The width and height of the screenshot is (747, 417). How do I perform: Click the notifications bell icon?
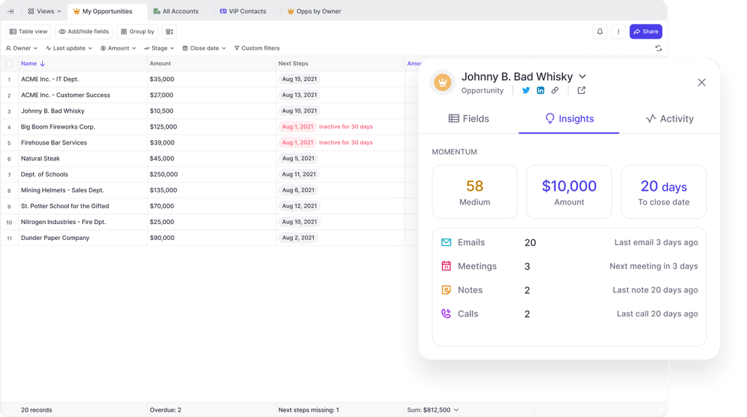click(x=600, y=31)
